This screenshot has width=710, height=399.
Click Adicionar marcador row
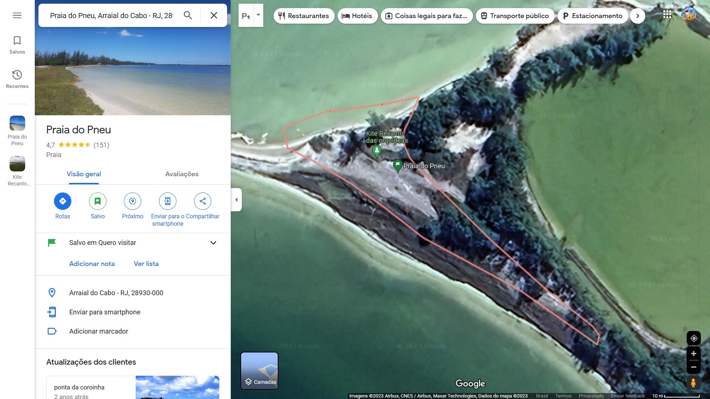tap(133, 331)
